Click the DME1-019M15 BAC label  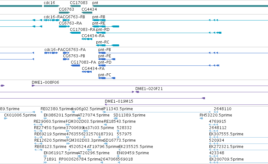[x=119, y=101]
